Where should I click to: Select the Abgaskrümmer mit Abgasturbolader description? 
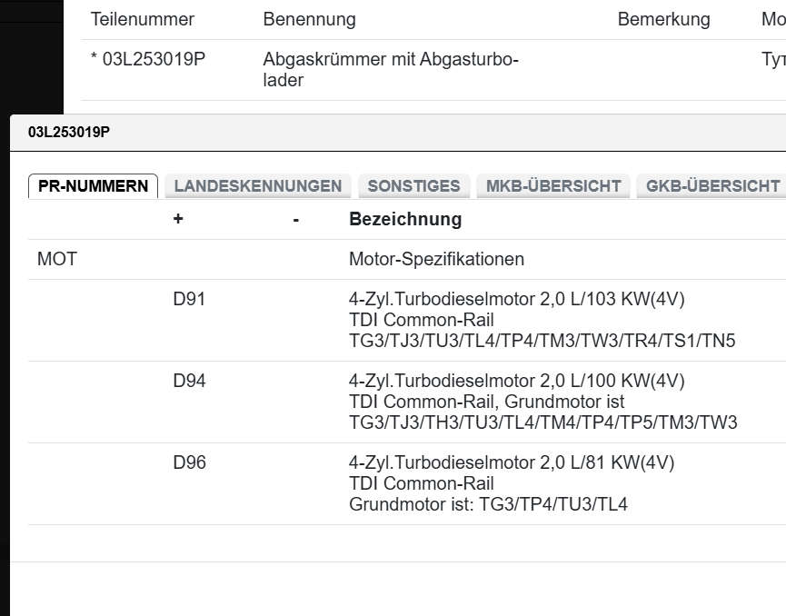[391, 70]
